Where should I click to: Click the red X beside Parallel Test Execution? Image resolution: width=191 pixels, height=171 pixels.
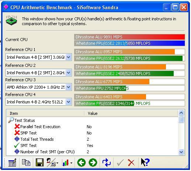click(17, 126)
